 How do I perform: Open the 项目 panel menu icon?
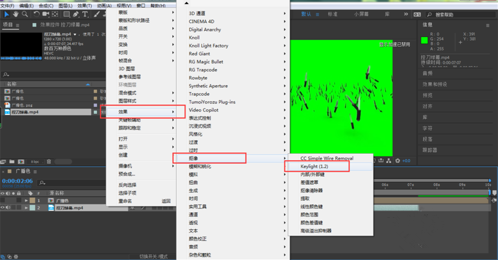point(17,25)
